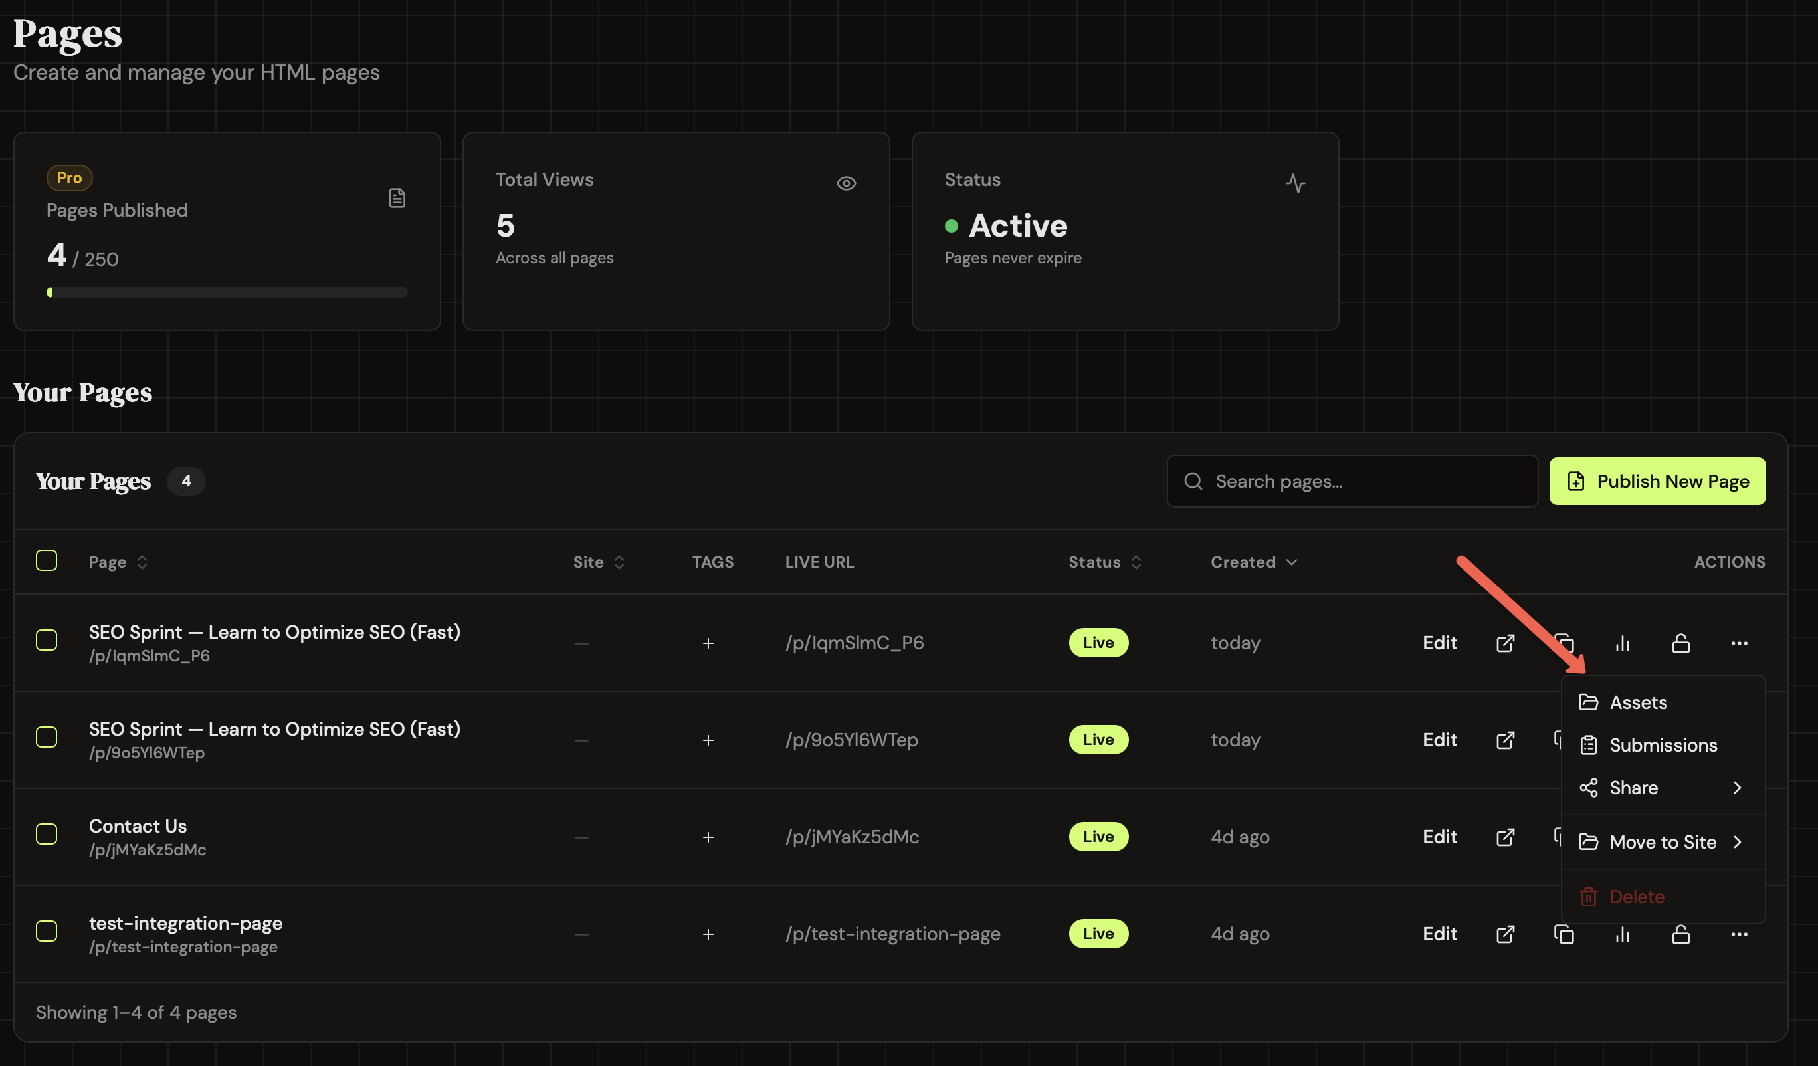Add tag to /p/IqmSImC_P6 page
Screen dimensions: 1818x1066
708,643
